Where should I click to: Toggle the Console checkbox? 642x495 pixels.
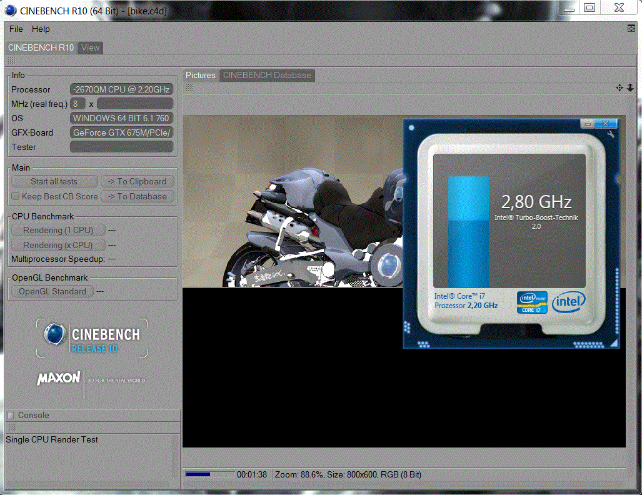tap(11, 415)
